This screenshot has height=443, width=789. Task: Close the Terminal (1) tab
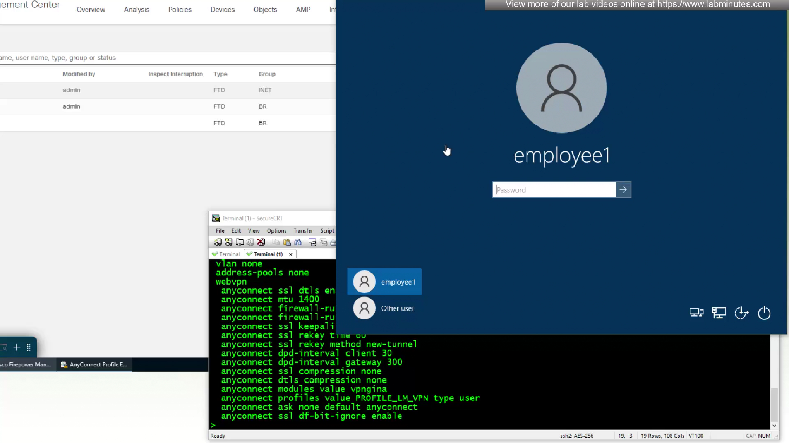point(291,254)
